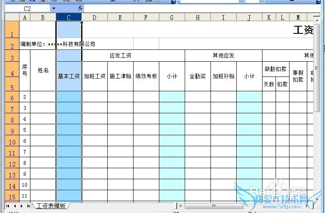Image resolution: width=325 pixels, height=213 pixels.
Task: Click into the formula bar
Action: coord(202,8)
